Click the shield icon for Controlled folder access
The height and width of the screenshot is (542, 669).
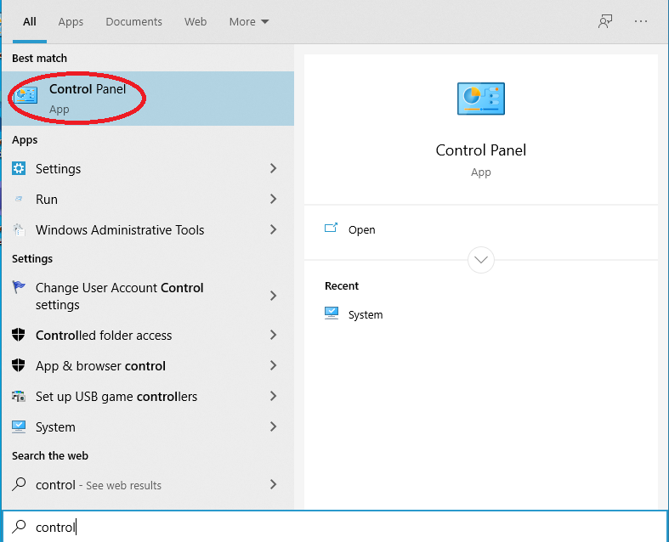click(19, 336)
